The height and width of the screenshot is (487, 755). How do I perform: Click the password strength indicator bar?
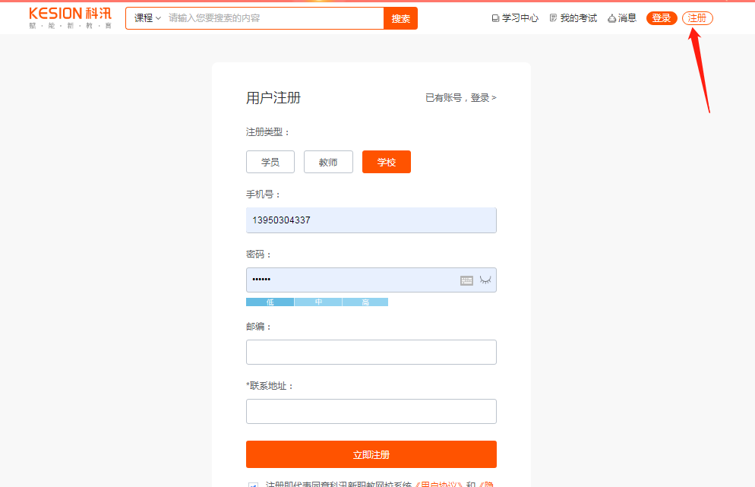coord(317,302)
